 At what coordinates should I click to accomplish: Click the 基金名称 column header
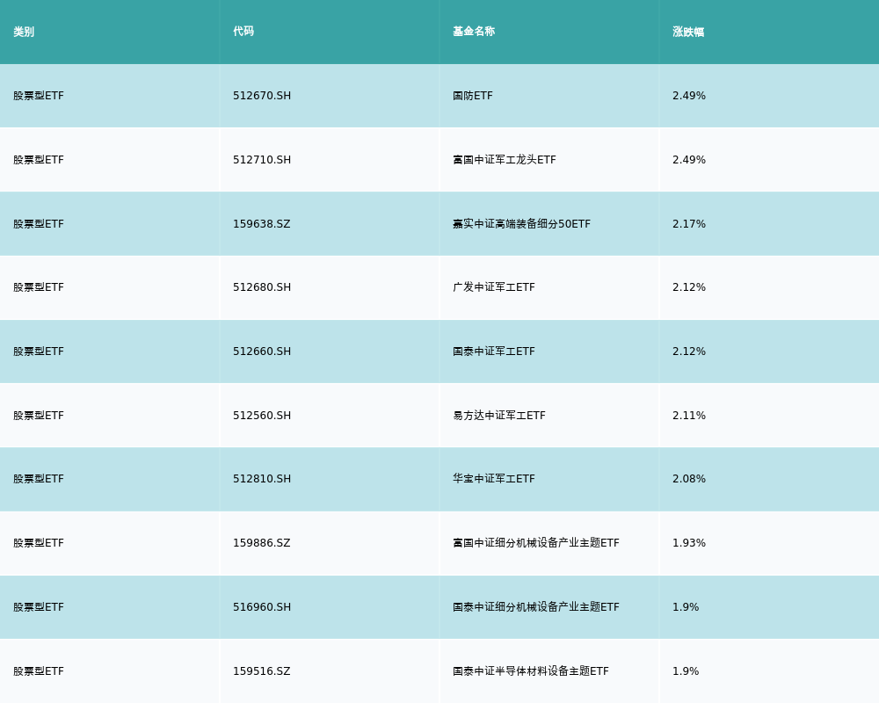[474, 32]
